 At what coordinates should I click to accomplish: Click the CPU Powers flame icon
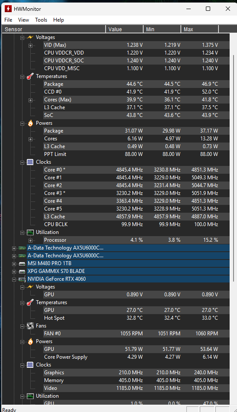coord(30,123)
